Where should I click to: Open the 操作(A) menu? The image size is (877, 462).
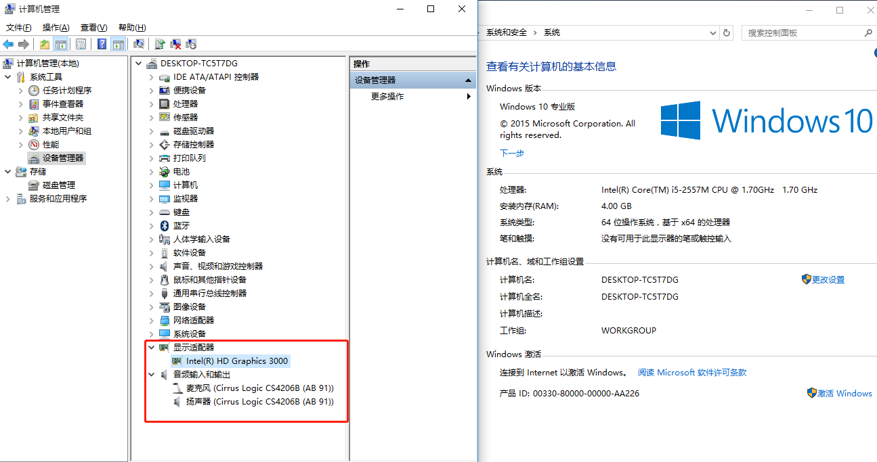(x=56, y=28)
